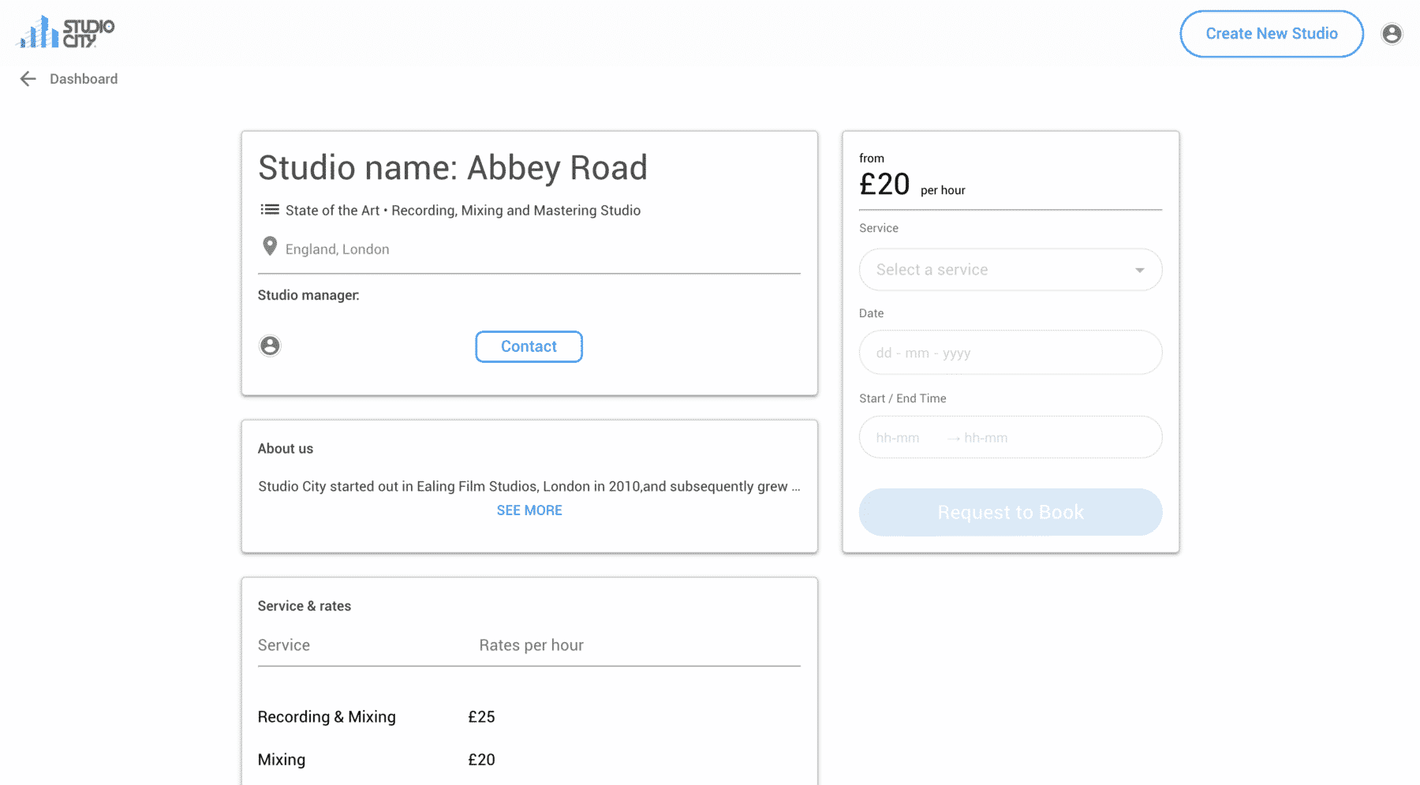Click the Studio name: Abbey Road heading
Image resolution: width=1420 pixels, height=785 pixels.
[x=453, y=168]
